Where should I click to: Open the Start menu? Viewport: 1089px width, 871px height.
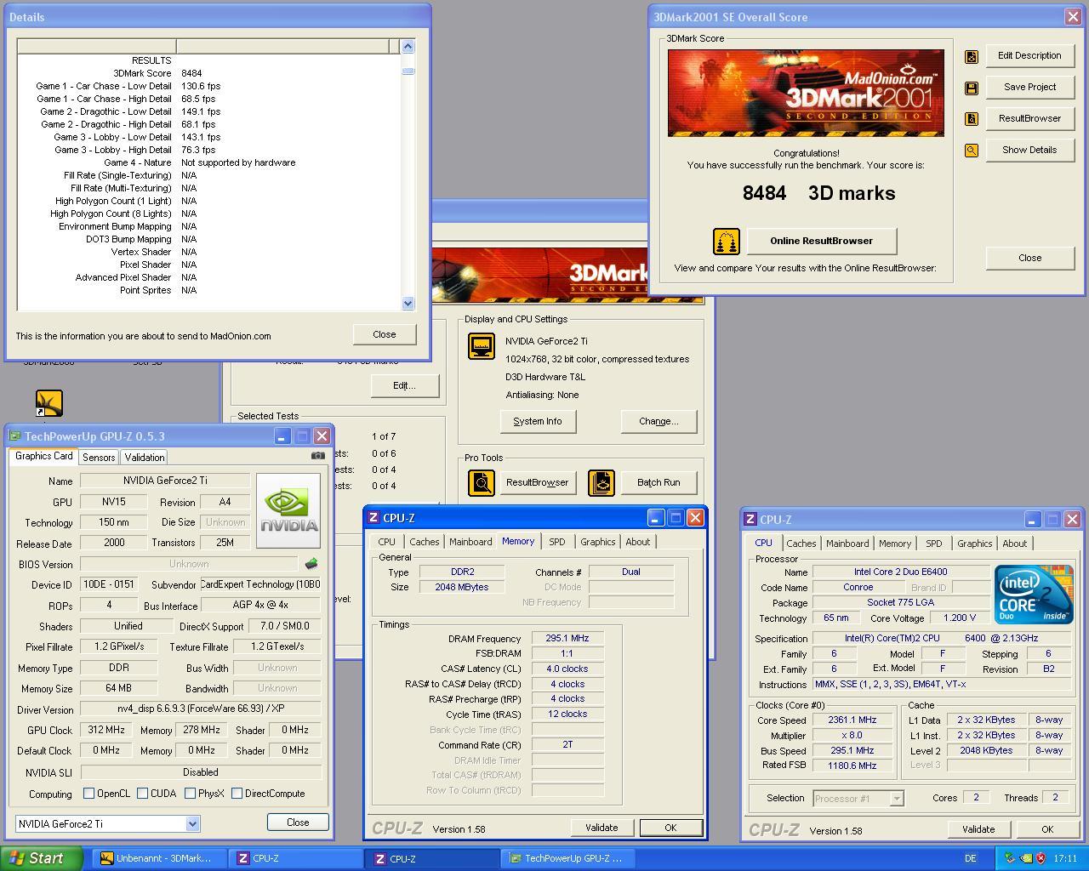point(42,858)
